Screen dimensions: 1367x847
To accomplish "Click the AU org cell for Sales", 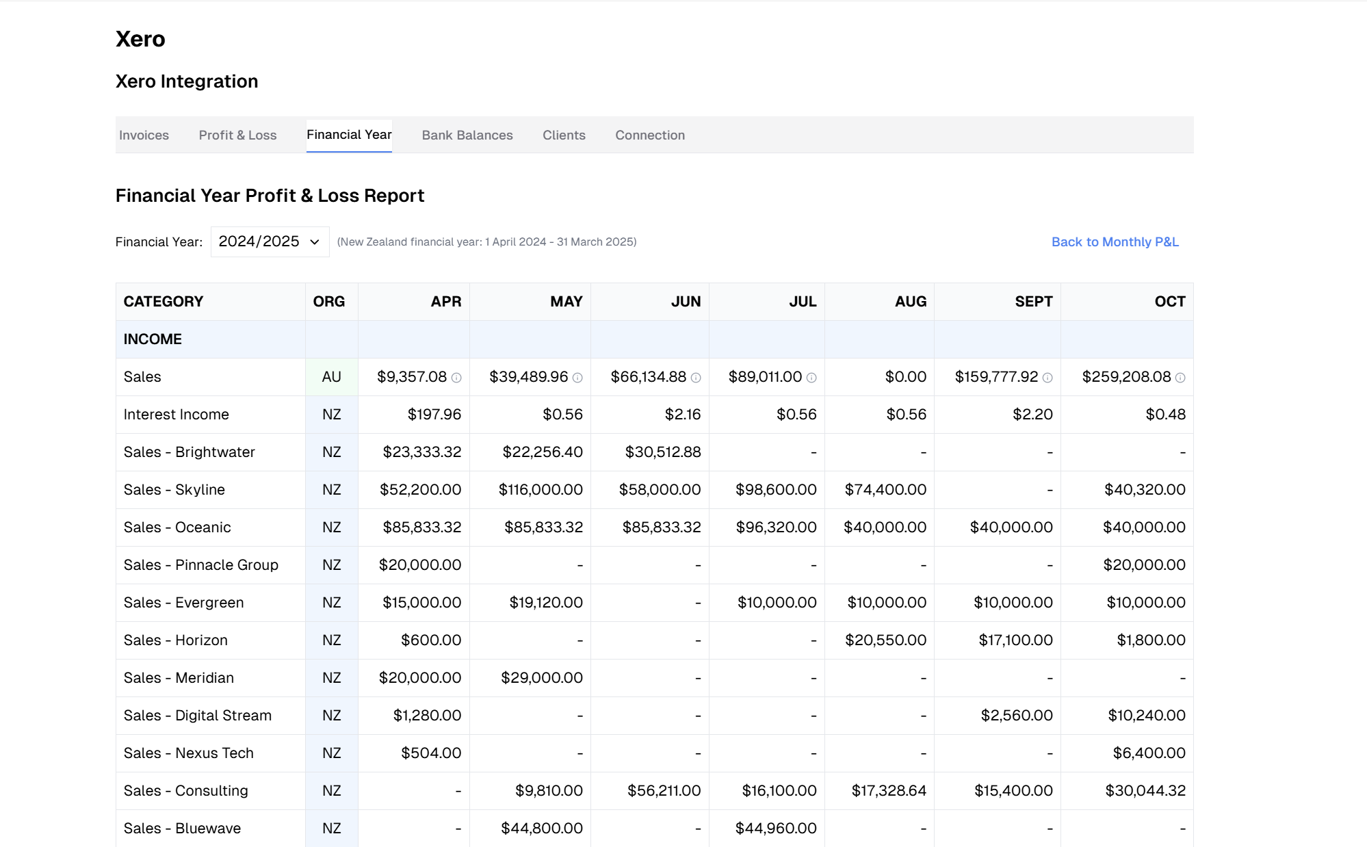I will pyautogui.click(x=331, y=377).
